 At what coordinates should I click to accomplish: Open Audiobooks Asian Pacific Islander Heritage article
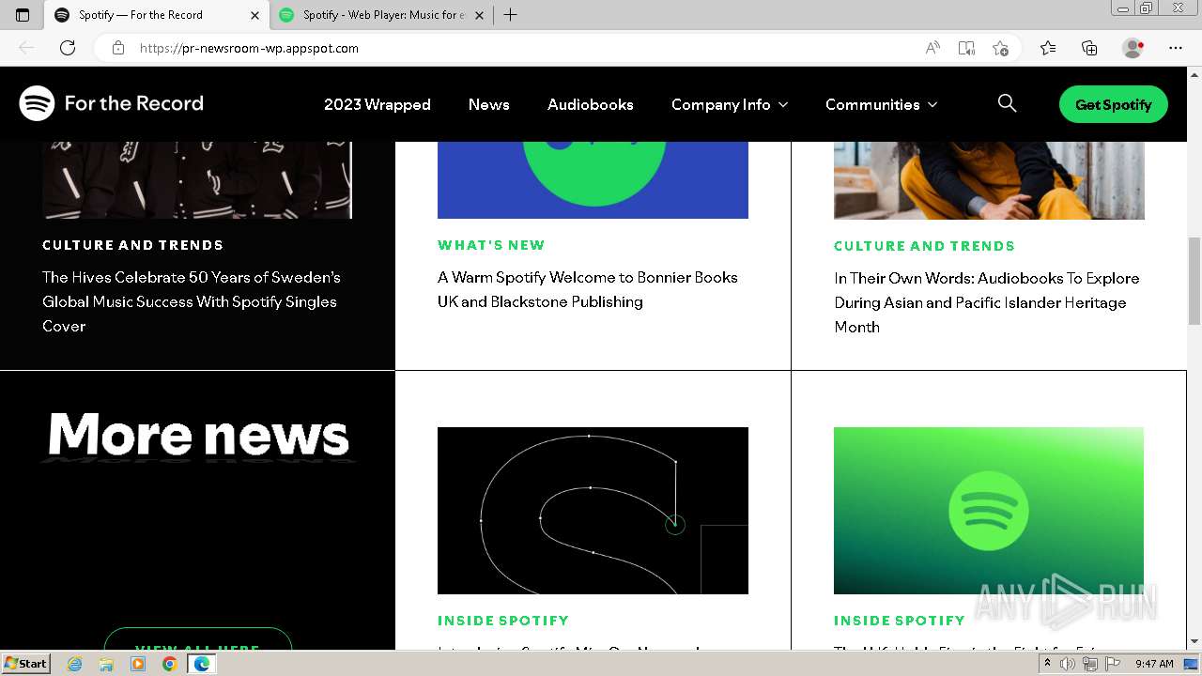[x=987, y=302]
